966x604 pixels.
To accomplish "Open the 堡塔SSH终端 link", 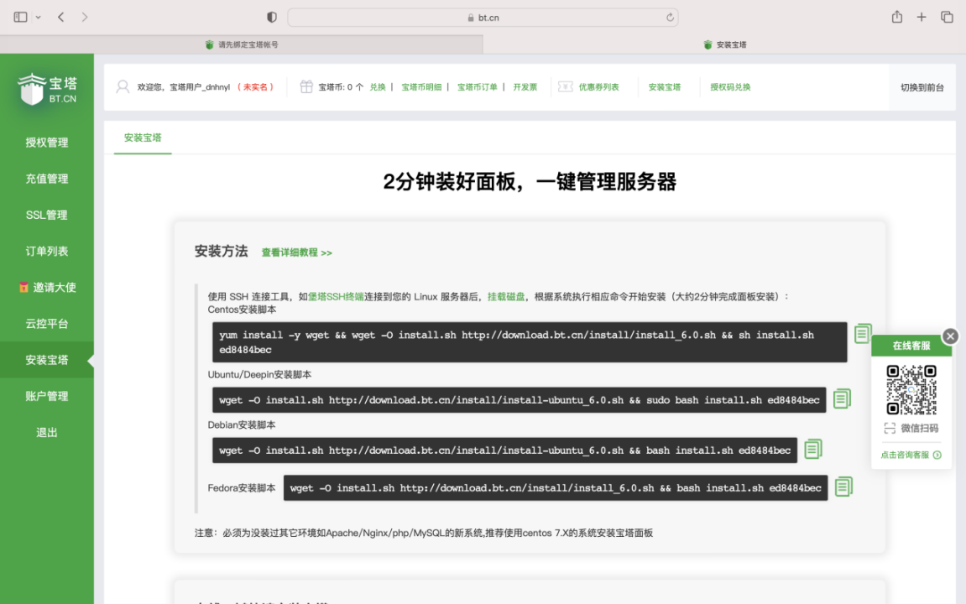I will [x=336, y=296].
